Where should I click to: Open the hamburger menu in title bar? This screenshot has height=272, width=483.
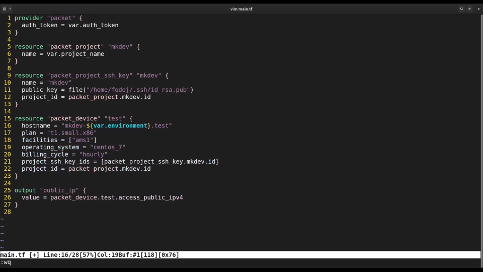click(469, 9)
